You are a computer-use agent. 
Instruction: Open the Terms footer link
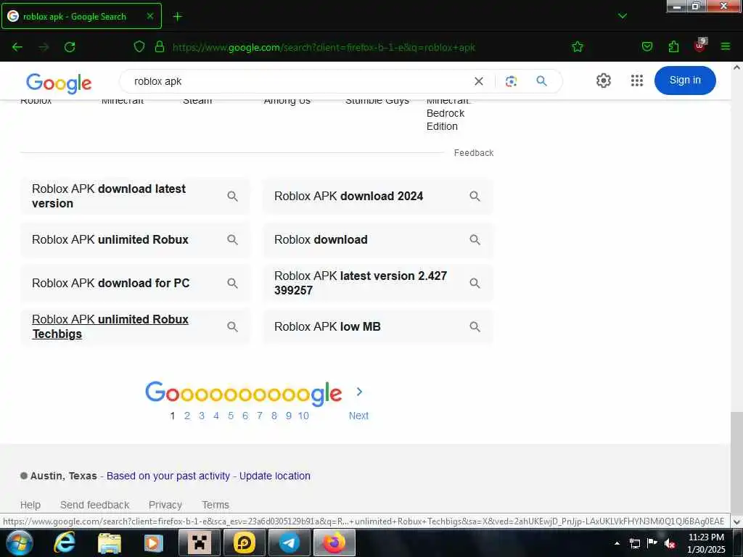(x=215, y=505)
